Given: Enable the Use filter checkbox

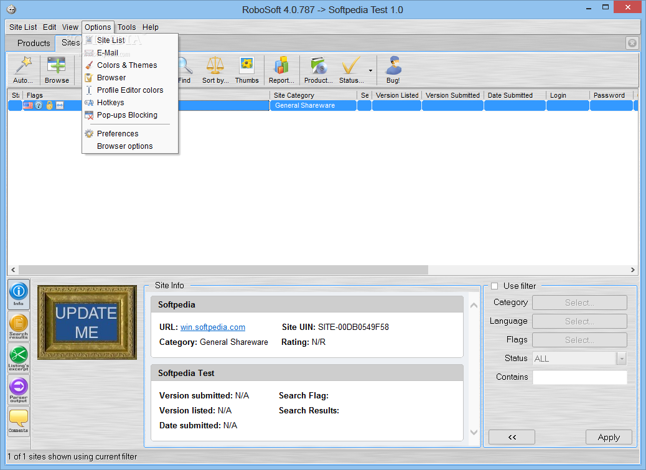Looking at the screenshot, I should click(x=494, y=286).
